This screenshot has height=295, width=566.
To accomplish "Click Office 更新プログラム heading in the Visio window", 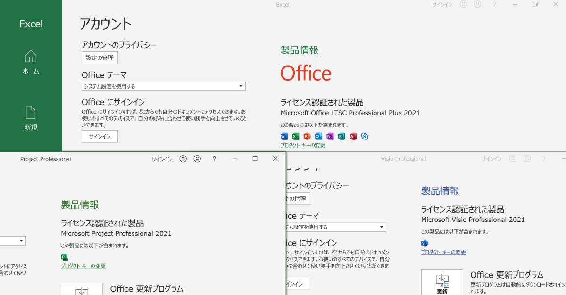I will (x=507, y=275).
